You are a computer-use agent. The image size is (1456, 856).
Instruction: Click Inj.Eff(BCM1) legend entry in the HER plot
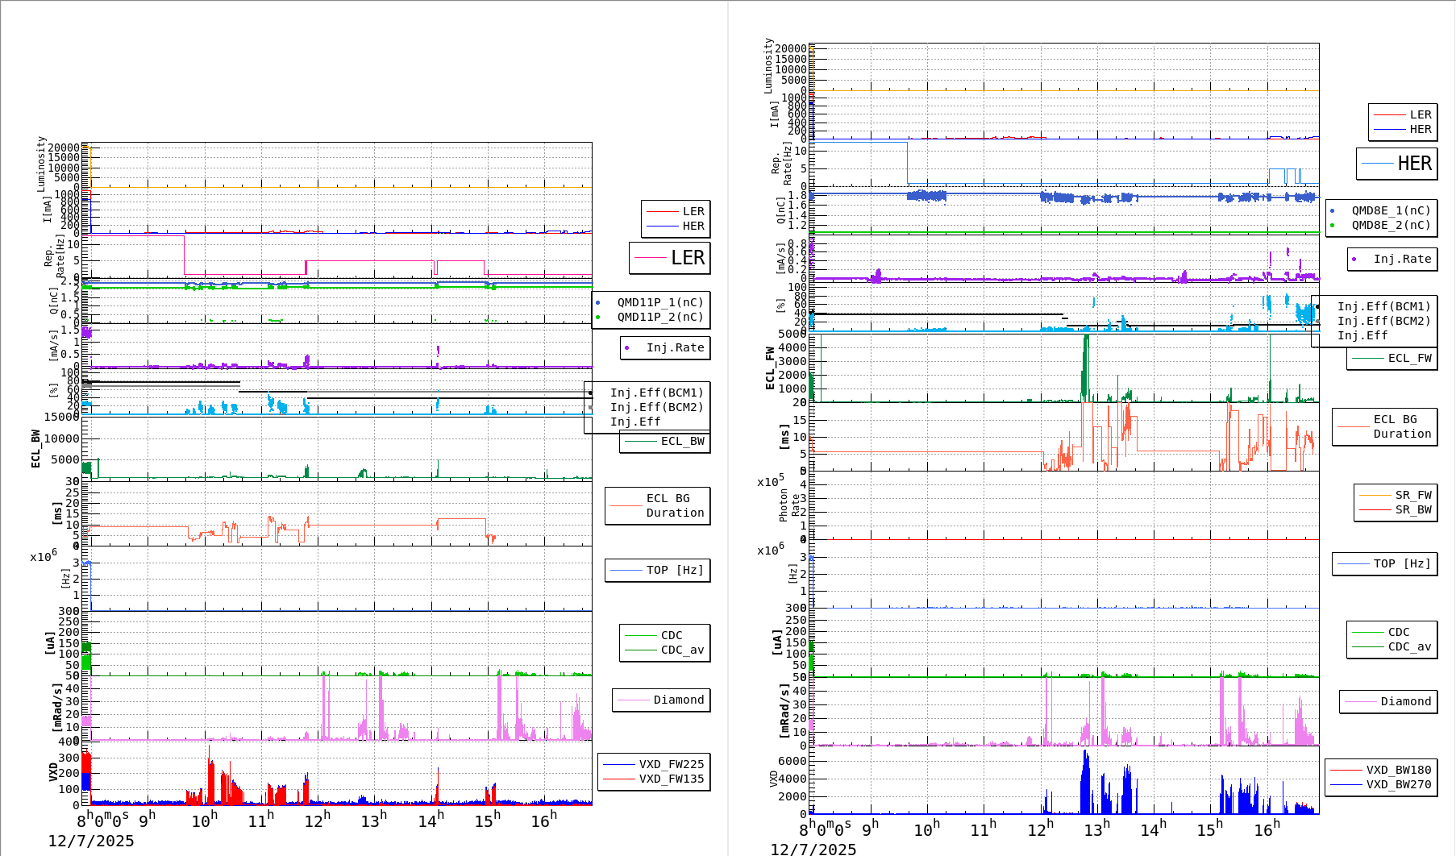1383,306
